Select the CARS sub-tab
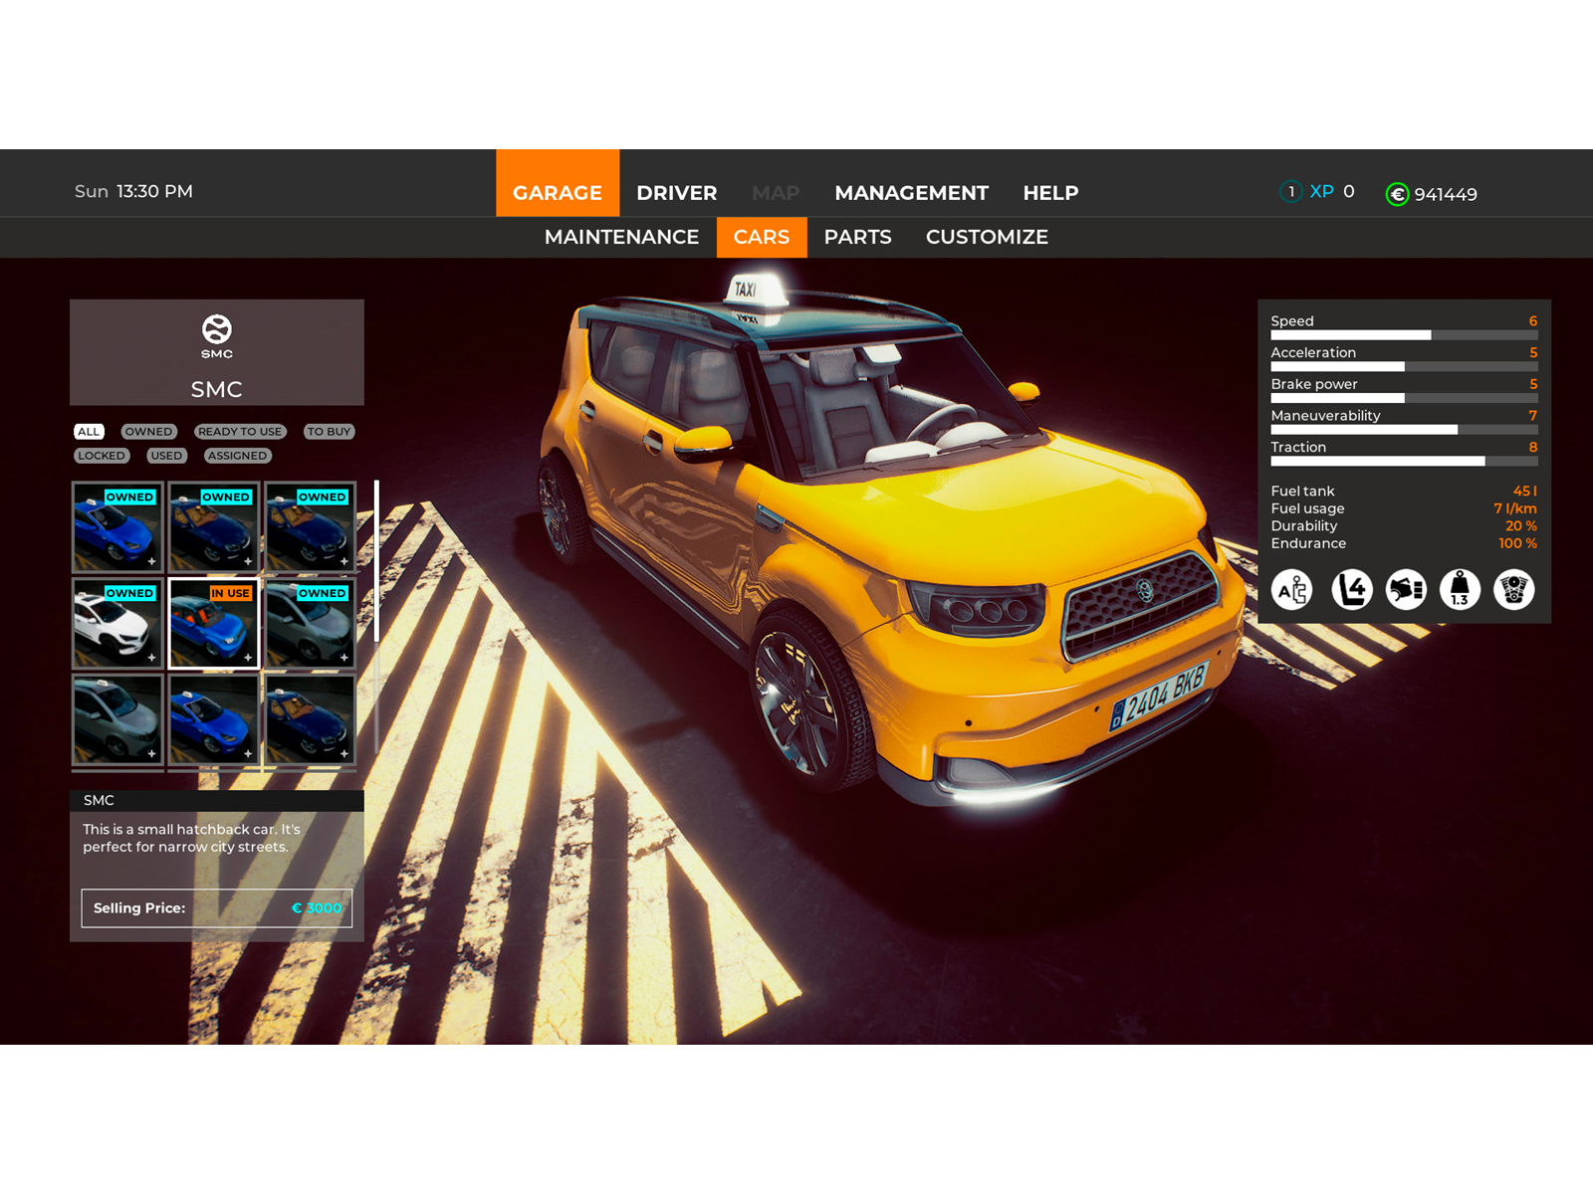 click(x=762, y=238)
